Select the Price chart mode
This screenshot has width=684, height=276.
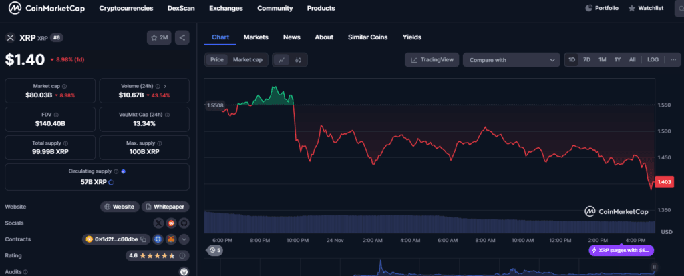(x=217, y=59)
